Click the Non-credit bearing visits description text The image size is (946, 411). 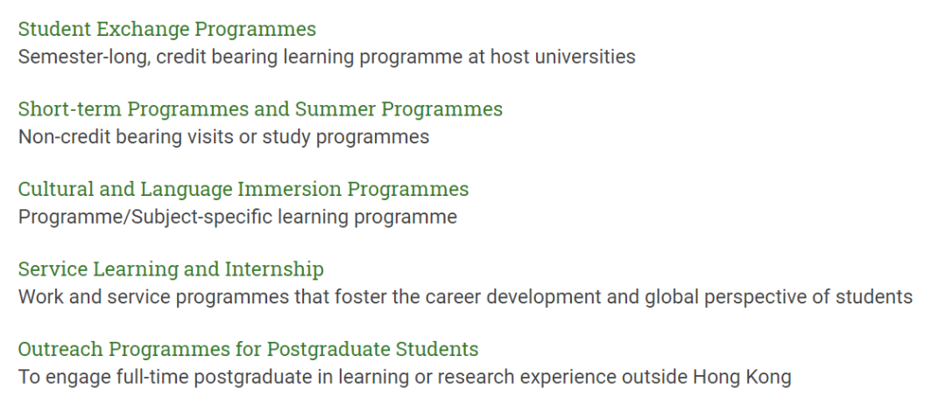(223, 136)
